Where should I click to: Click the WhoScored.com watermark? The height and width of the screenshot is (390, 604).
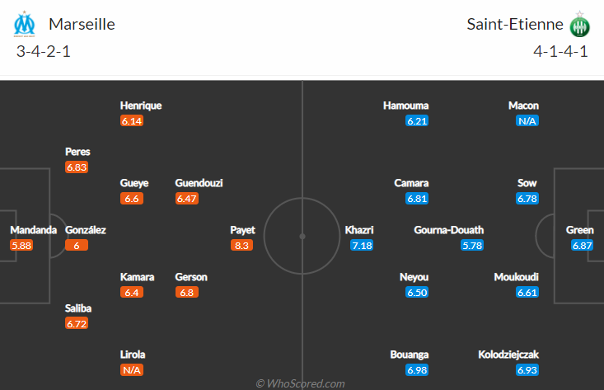(301, 383)
